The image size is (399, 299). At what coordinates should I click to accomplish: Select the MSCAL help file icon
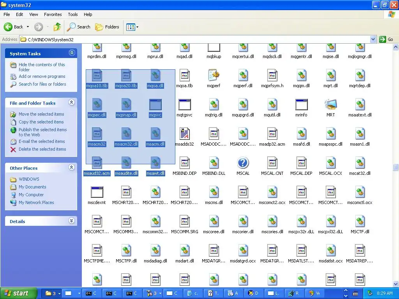[x=243, y=163]
